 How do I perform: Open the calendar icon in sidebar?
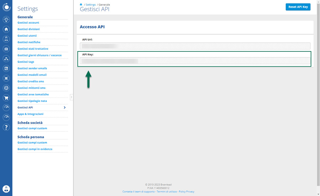click(6, 68)
